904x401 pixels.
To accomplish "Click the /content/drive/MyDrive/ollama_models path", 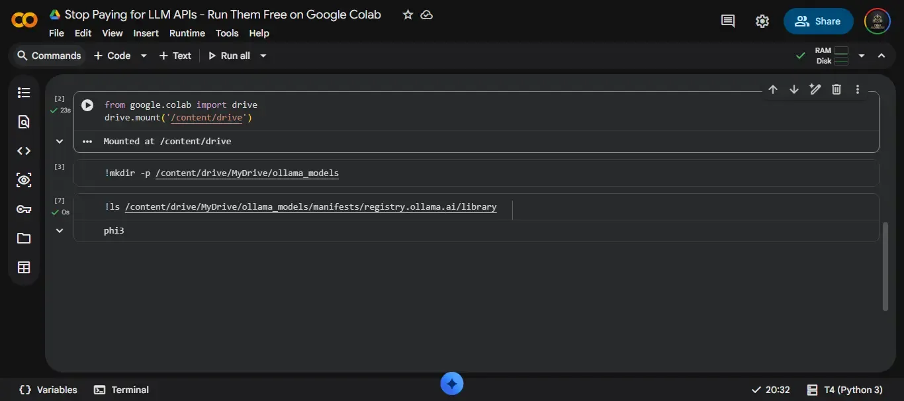I will point(247,173).
